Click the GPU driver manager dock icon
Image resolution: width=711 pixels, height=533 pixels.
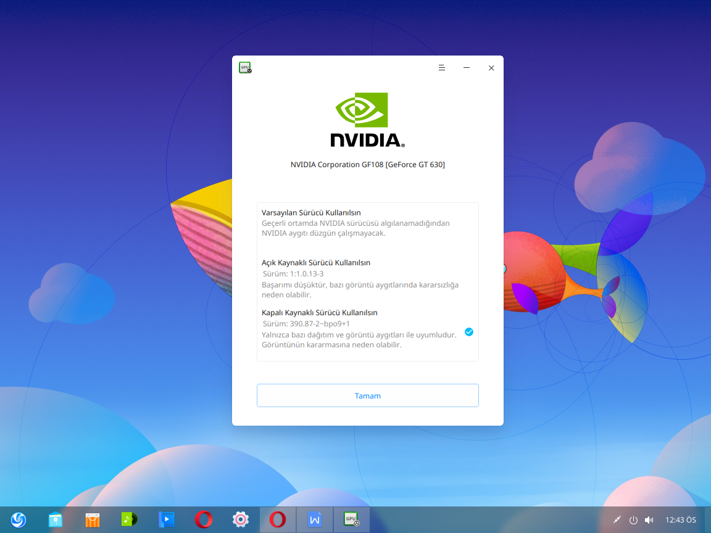pyautogui.click(x=351, y=520)
